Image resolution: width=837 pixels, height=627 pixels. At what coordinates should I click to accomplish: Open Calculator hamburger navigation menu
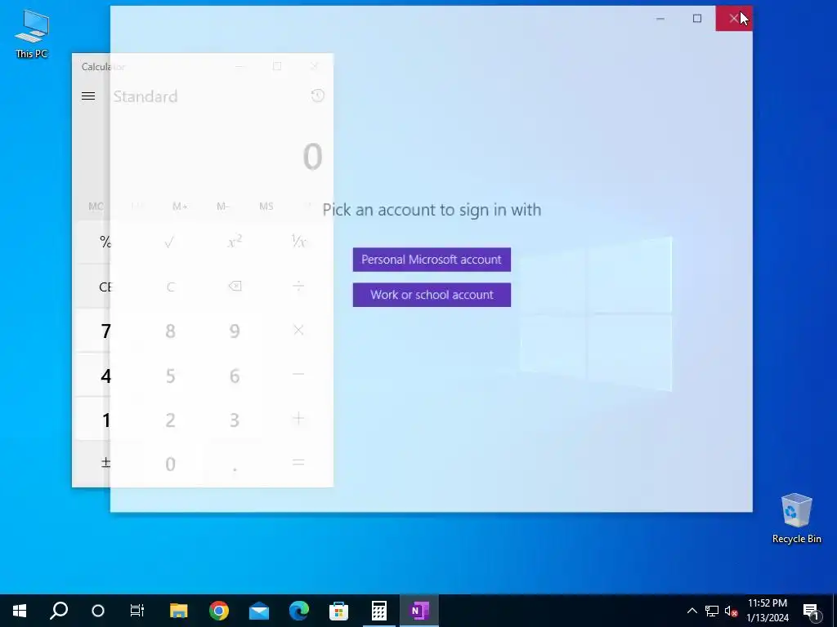coord(88,96)
